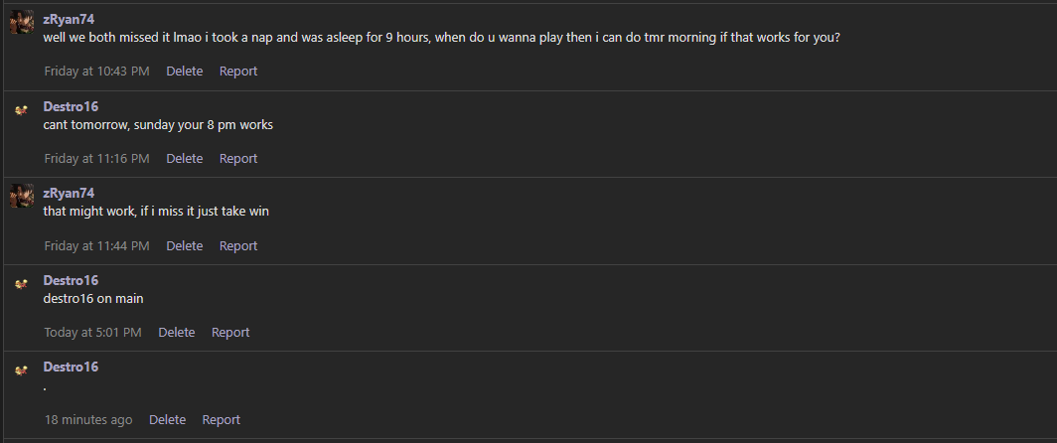The height and width of the screenshot is (443, 1057).
Task: Click zRyan74's avatar on the first comment
Action: (22, 22)
